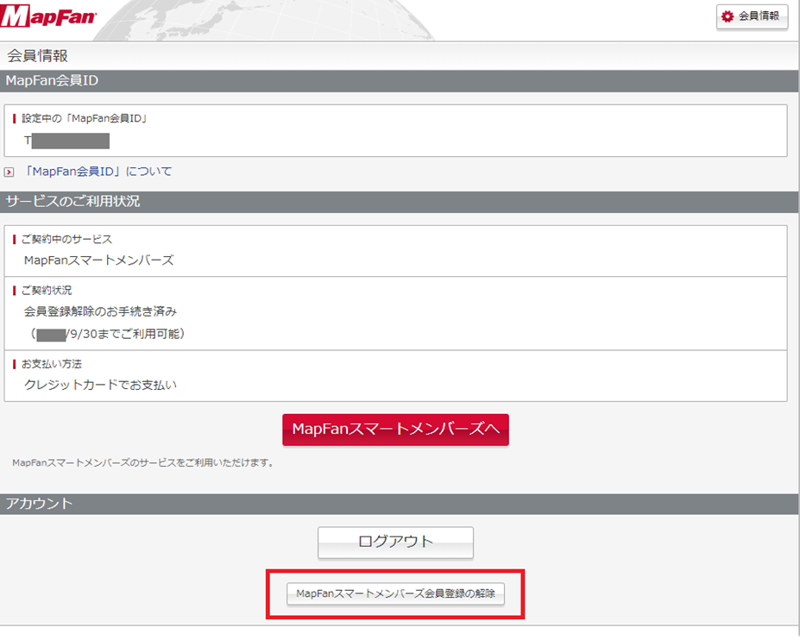Screen dimensions: 800x640
Task: Click the red arrow icon beside MapFan会員ID link
Action: click(x=9, y=173)
